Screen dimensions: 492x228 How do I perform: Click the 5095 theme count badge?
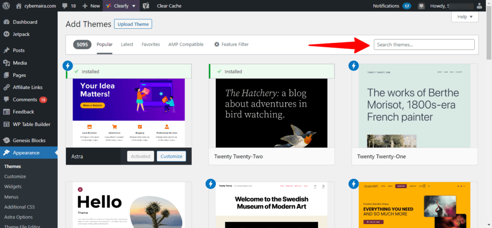82,45
